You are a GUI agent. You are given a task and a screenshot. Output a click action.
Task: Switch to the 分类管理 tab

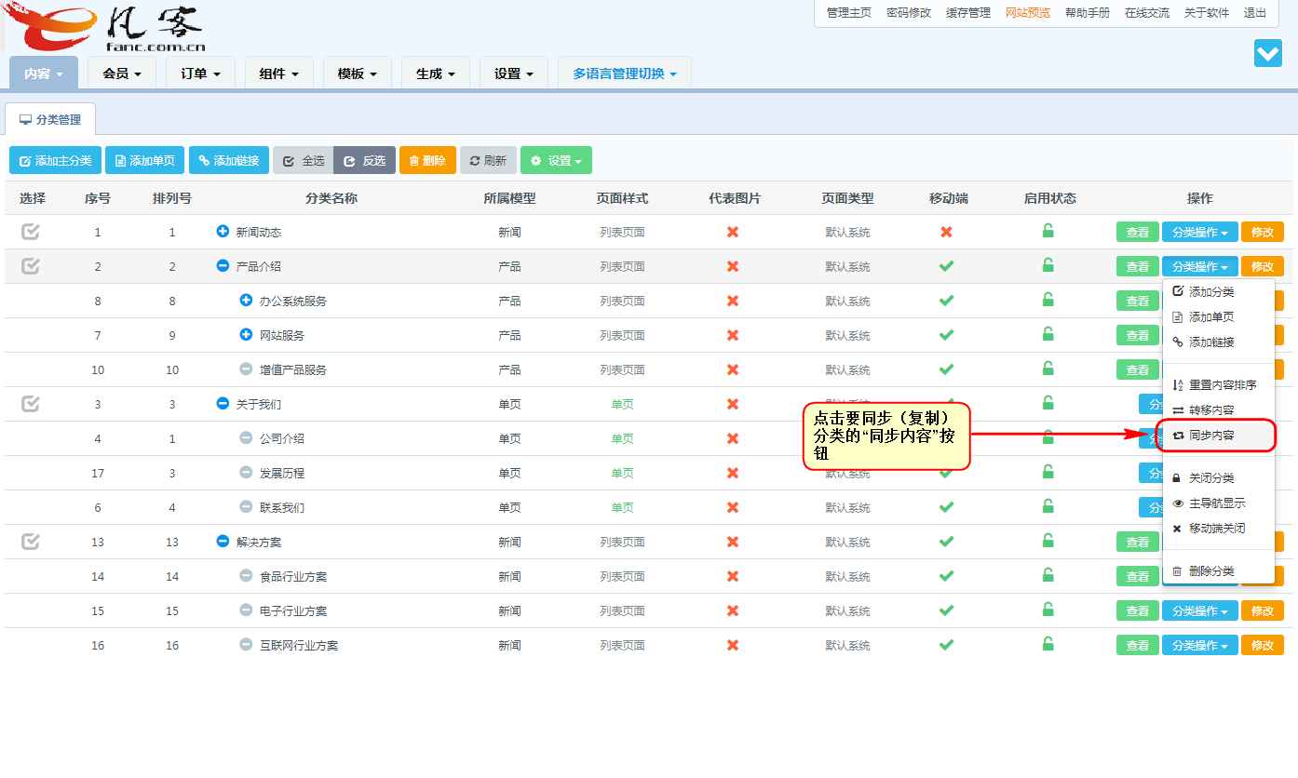pos(50,119)
